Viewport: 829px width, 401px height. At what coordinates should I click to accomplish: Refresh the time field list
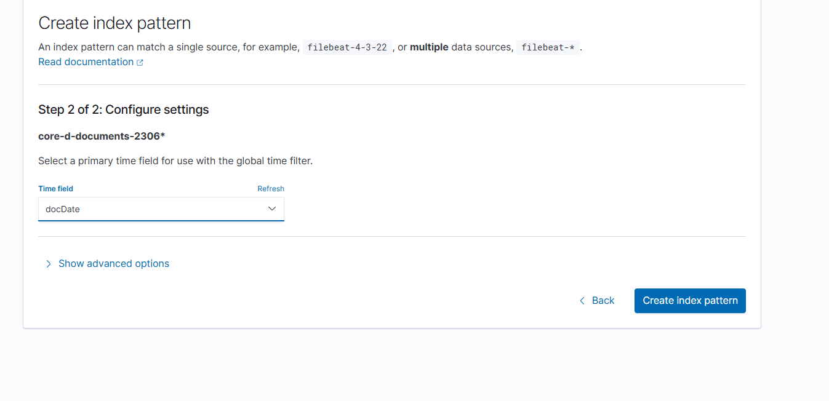[x=271, y=189]
